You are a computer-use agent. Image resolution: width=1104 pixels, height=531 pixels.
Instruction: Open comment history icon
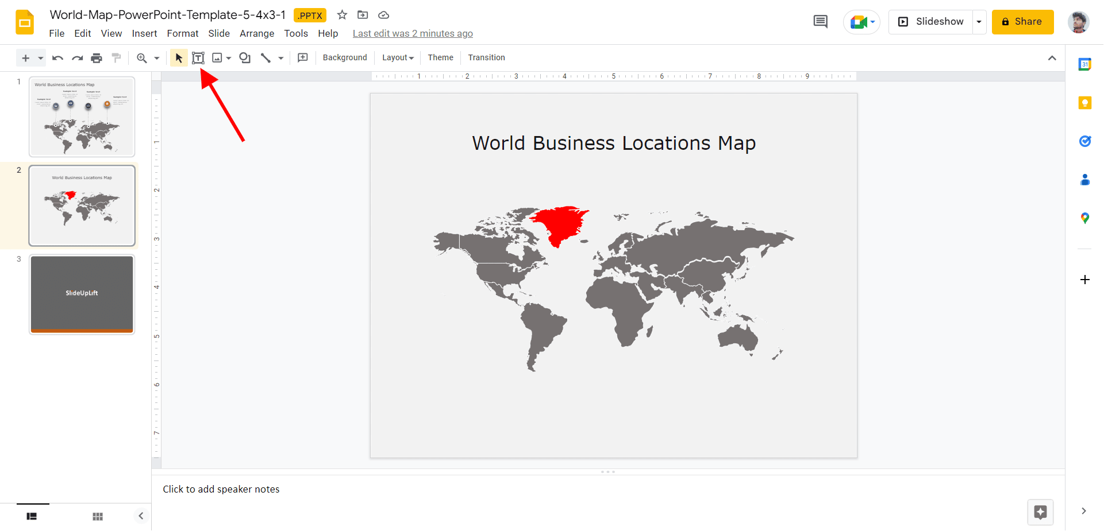(820, 22)
